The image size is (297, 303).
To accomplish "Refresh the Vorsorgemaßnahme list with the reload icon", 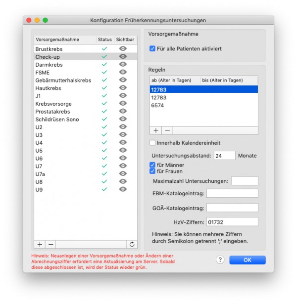I will [132, 244].
